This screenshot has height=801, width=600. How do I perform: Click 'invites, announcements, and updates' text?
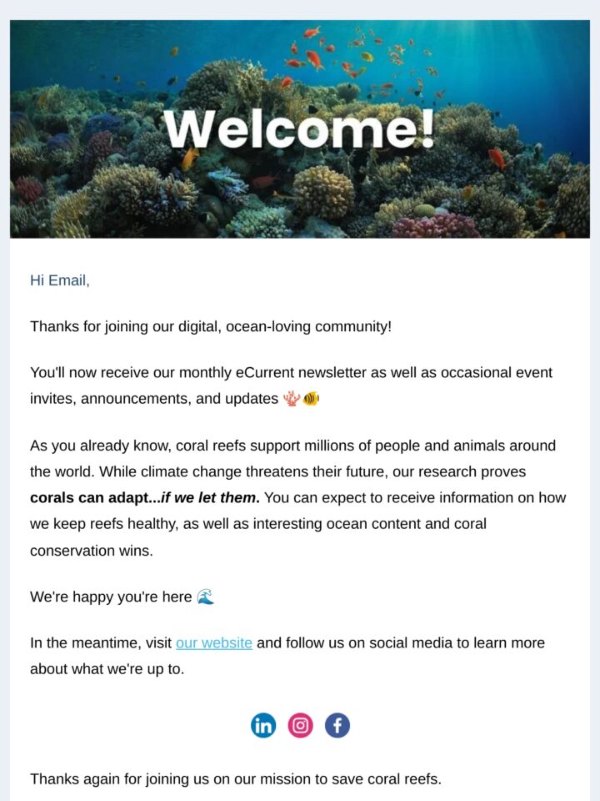coord(153,399)
